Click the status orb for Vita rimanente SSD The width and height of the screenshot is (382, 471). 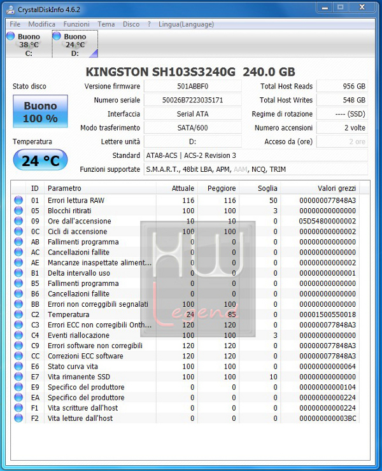[x=18, y=376]
